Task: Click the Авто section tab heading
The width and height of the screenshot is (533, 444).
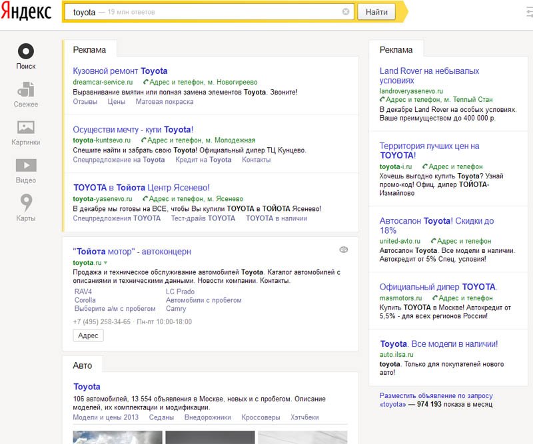Action: pos(82,365)
